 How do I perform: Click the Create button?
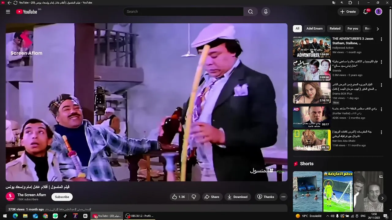[348, 12]
